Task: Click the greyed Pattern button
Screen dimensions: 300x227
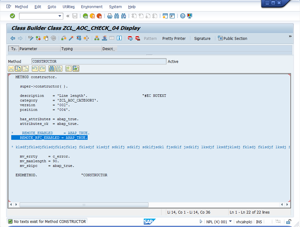Action: coord(150,38)
